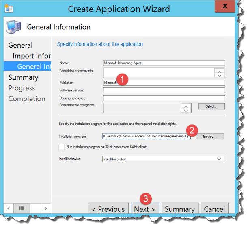The height and width of the screenshot is (228, 250).
Task: Browse for the installation program
Action: click(x=210, y=137)
